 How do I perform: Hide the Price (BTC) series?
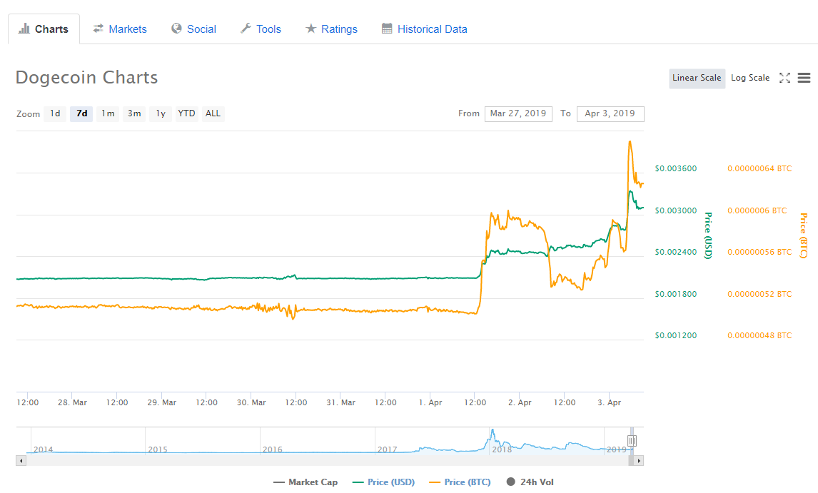460,482
